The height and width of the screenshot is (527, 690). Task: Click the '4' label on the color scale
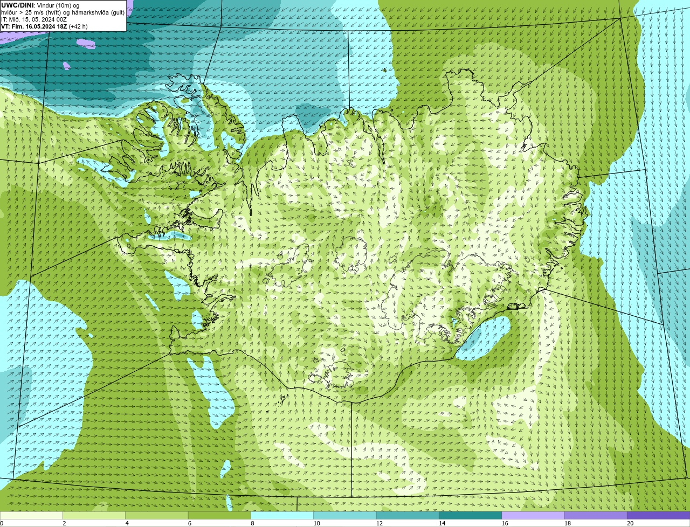[127, 523]
